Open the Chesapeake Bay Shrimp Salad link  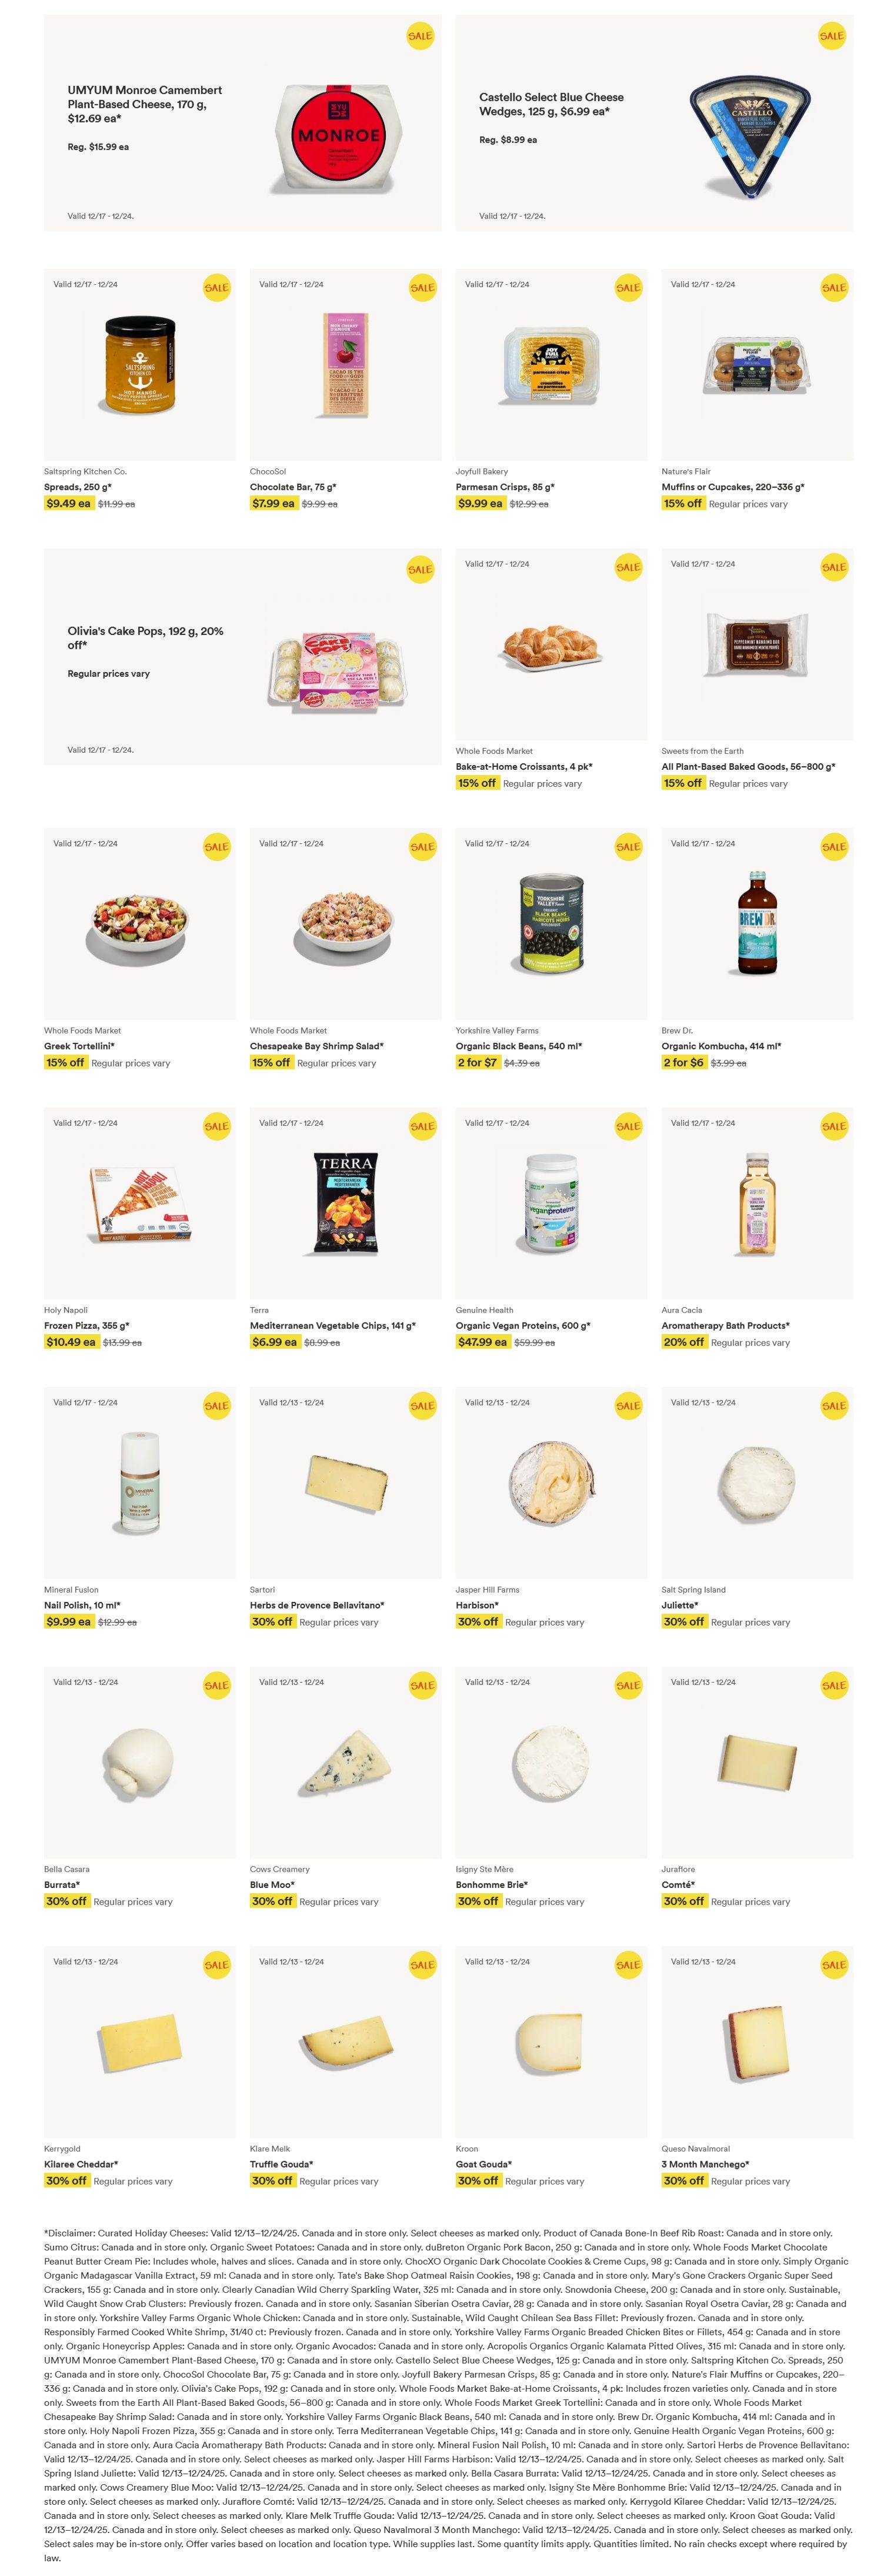click(x=316, y=1046)
